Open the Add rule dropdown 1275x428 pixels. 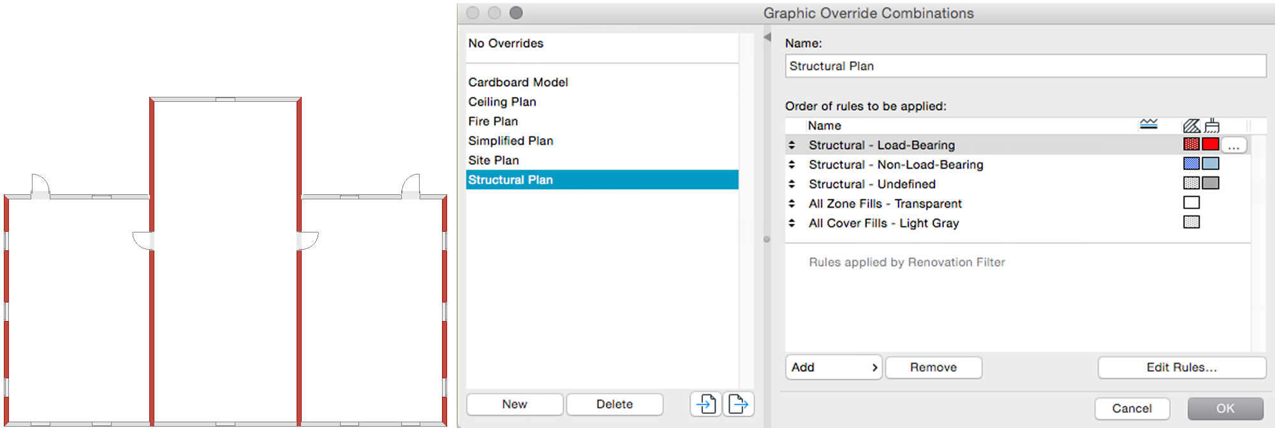(834, 367)
